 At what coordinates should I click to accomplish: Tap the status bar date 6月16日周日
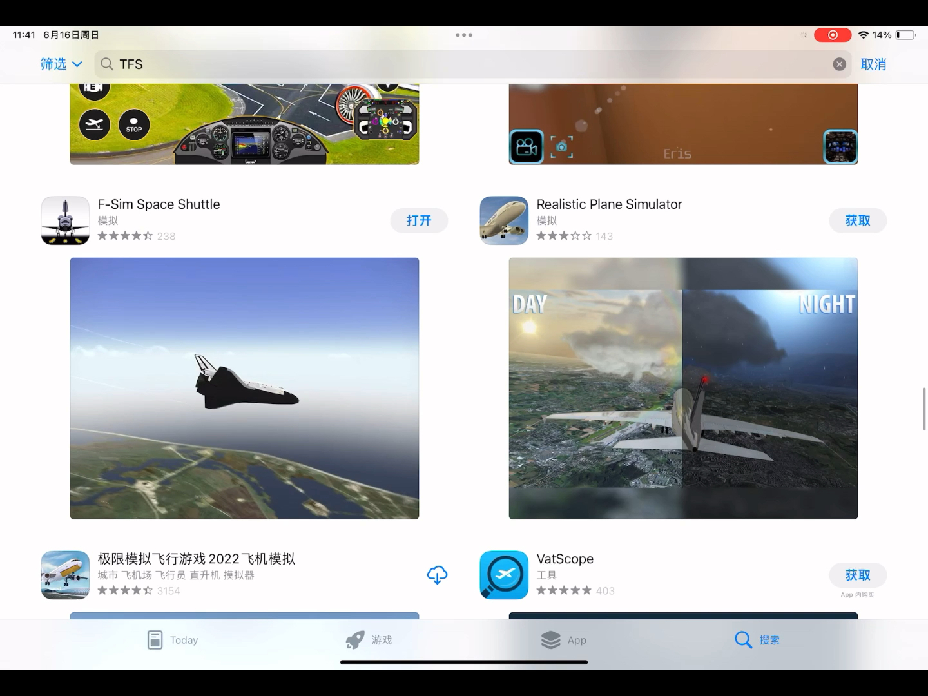(x=71, y=35)
